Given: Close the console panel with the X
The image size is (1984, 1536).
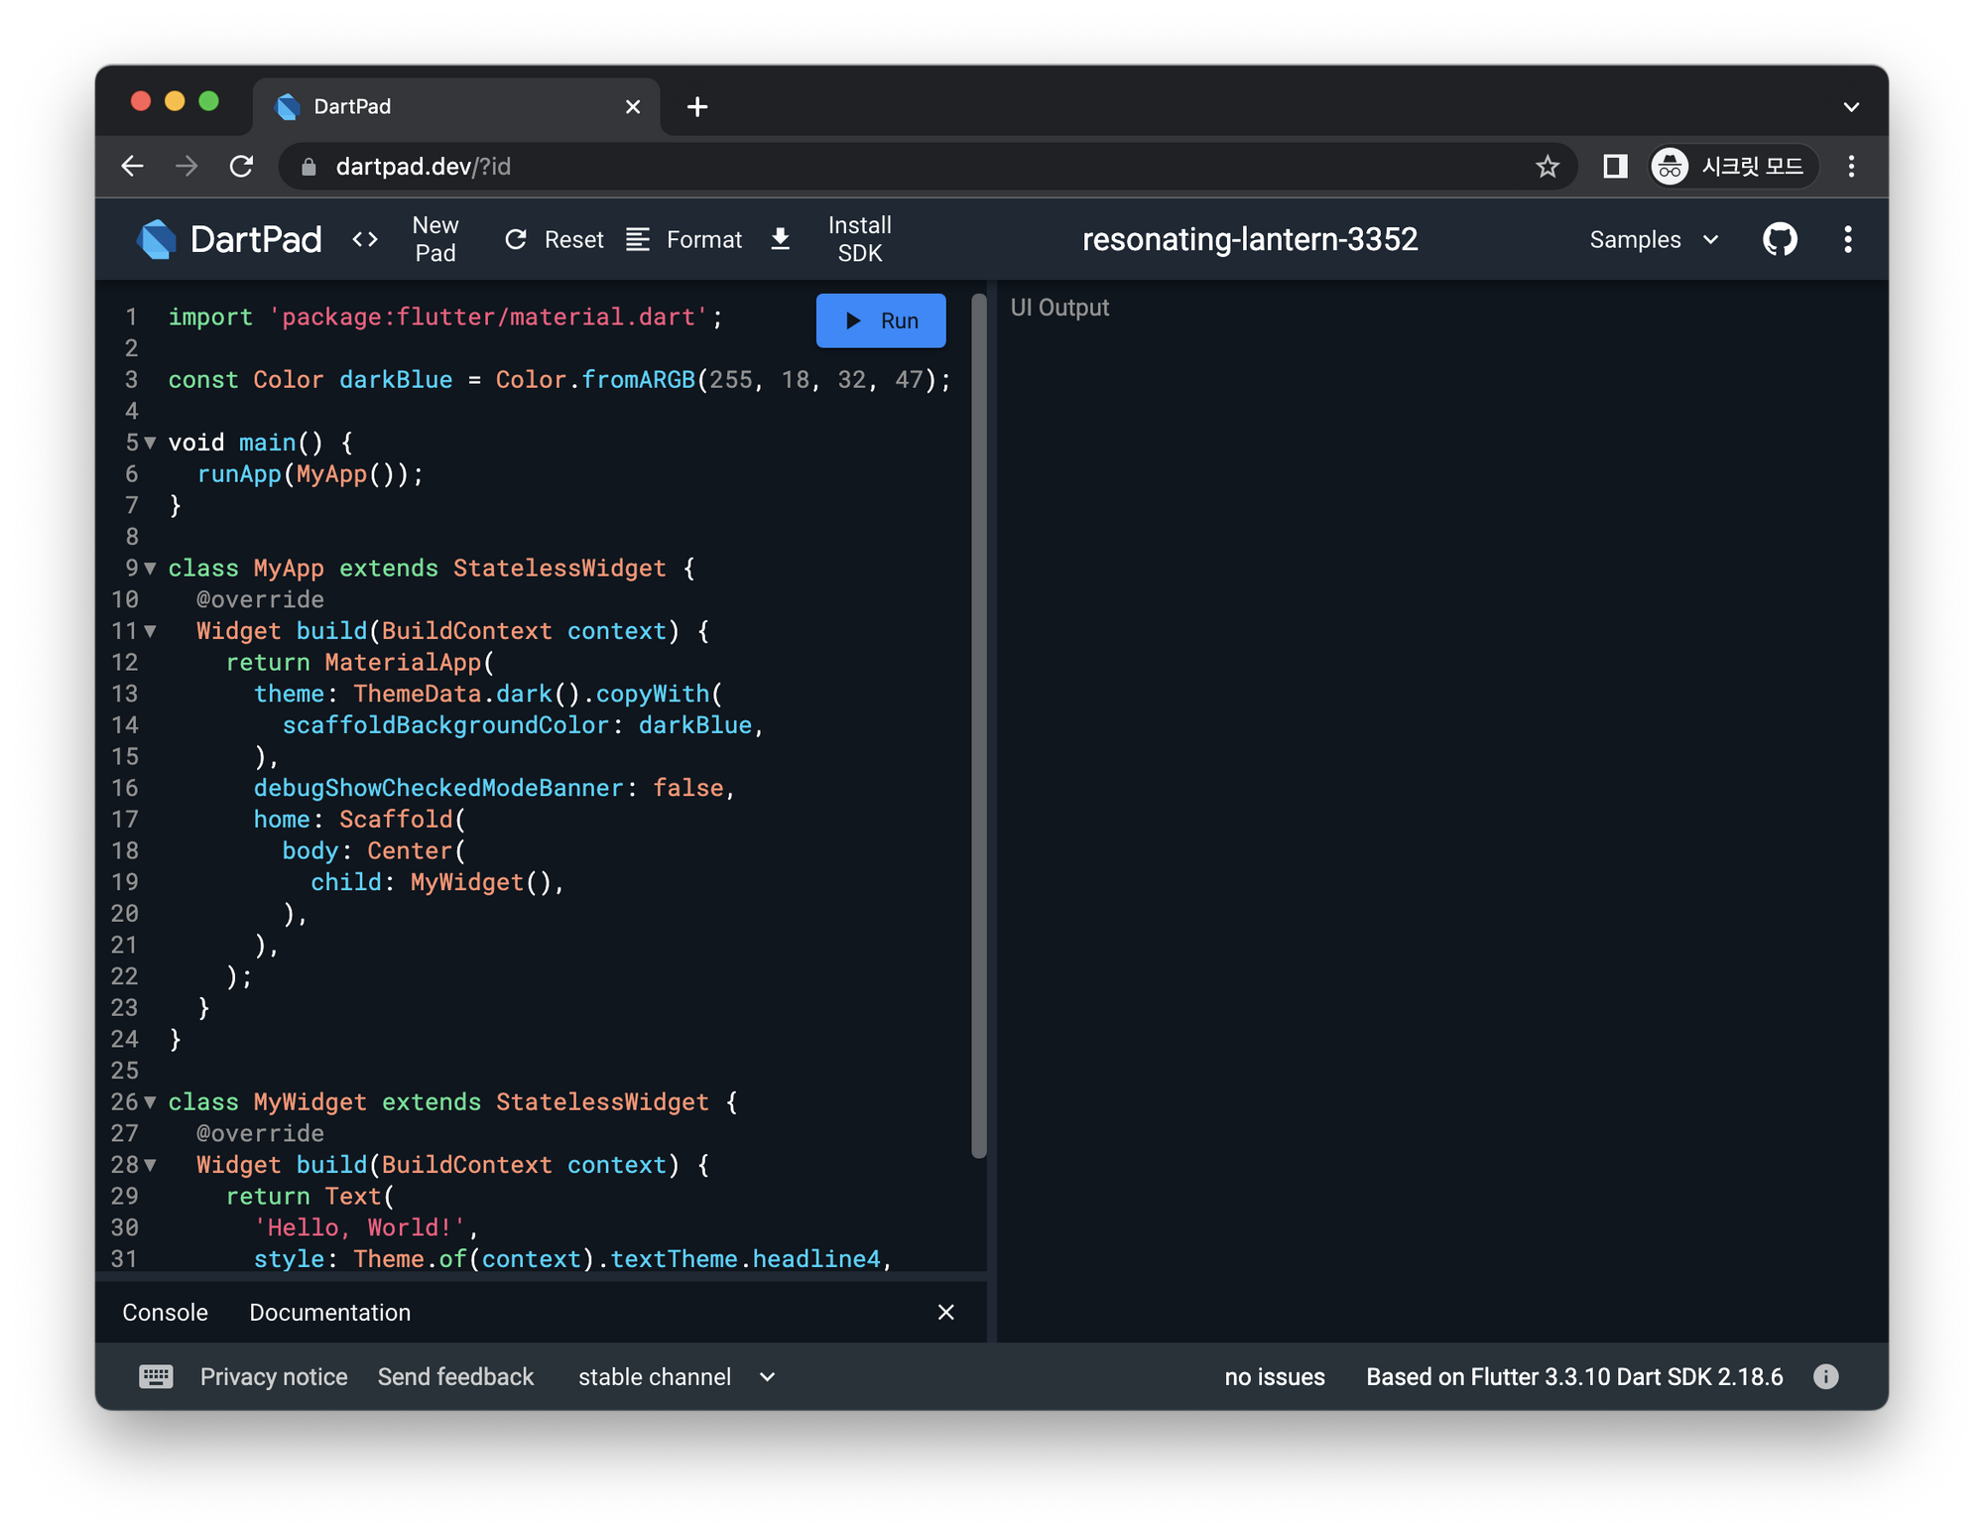Looking at the screenshot, I should coord(945,1312).
